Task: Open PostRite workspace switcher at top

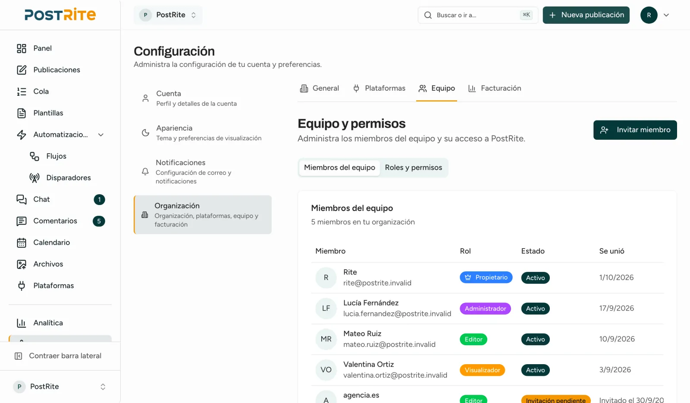Action: coord(168,15)
